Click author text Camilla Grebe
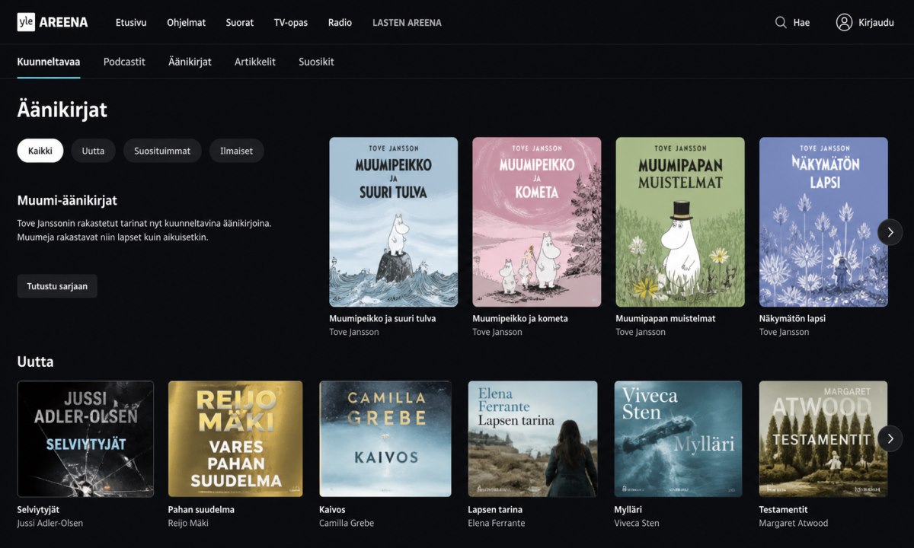Screen dimensions: 914x548 (347, 523)
